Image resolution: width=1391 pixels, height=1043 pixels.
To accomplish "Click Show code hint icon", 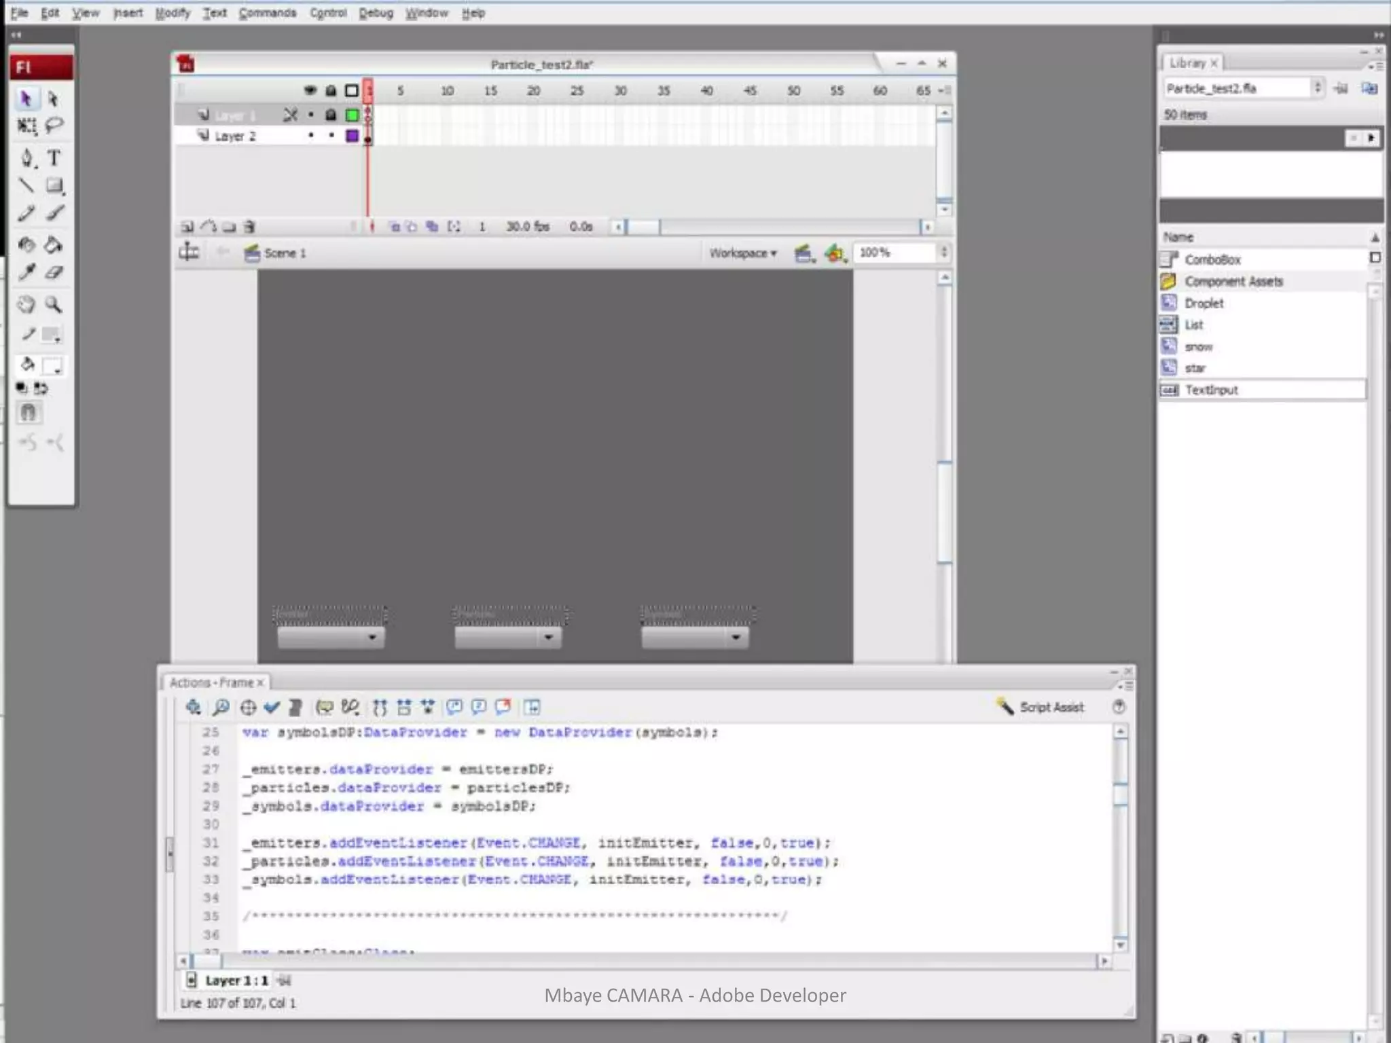I will click(x=325, y=707).
